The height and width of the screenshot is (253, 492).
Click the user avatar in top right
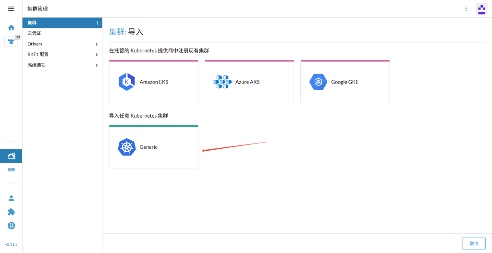(x=481, y=9)
